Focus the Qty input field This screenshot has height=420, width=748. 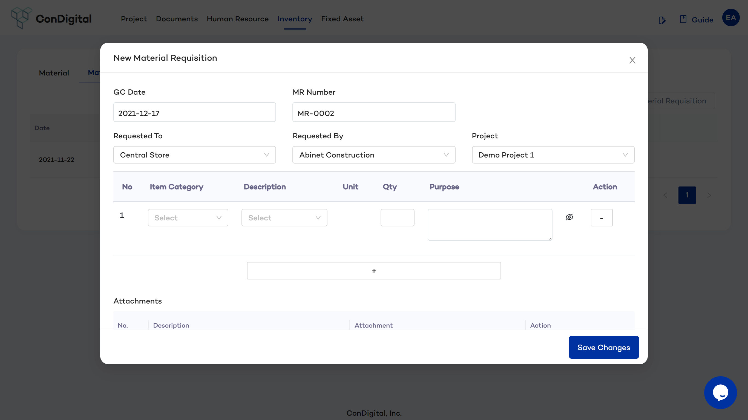(397, 218)
